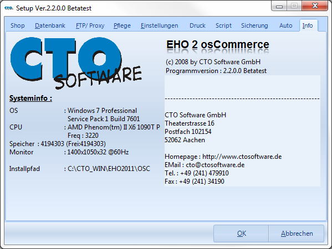Switch to the Shop tab

point(18,25)
